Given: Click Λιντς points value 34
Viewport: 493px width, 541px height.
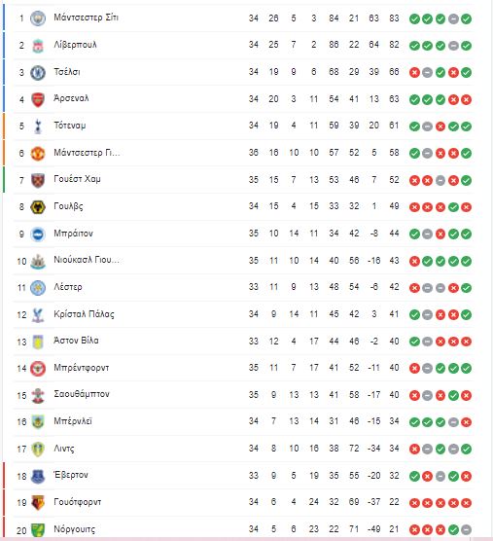Looking at the screenshot, I should pyautogui.click(x=394, y=449).
